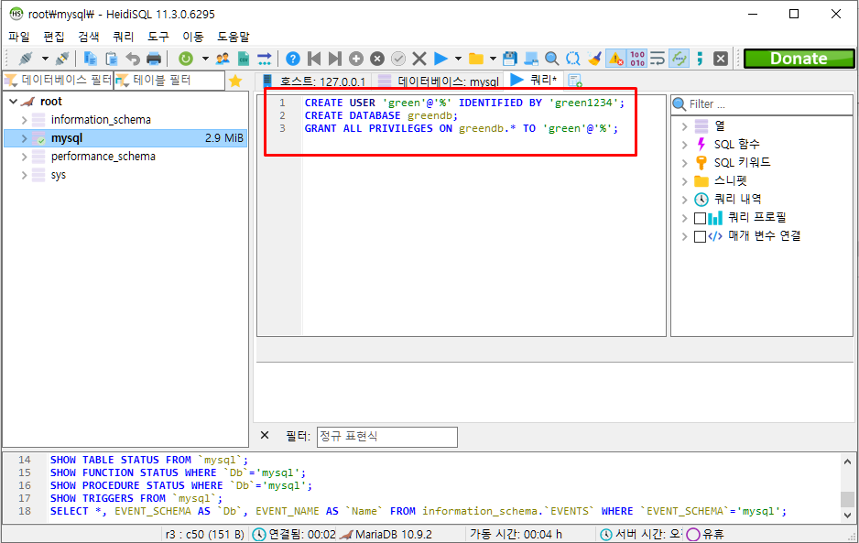Open dropdown arrow next to folder icon

tap(493, 59)
